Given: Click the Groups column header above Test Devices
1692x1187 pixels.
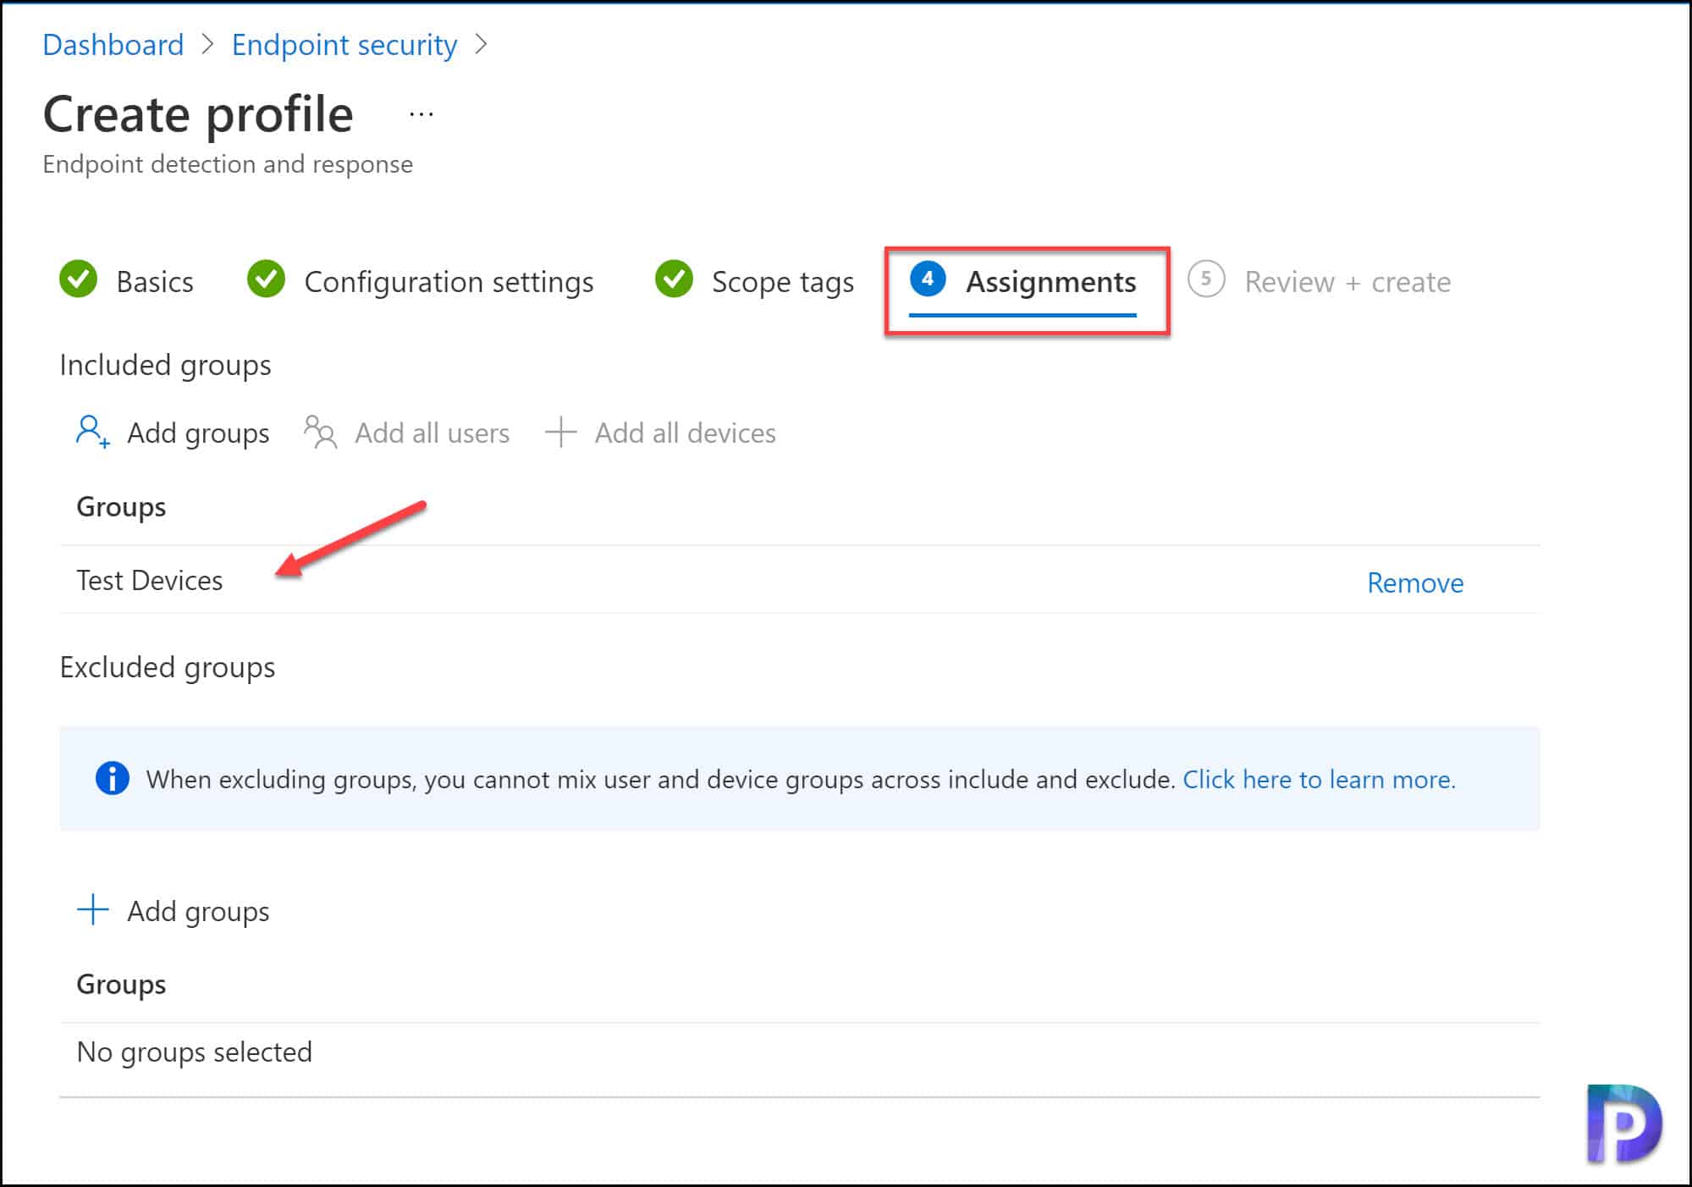Looking at the screenshot, I should coord(121,506).
